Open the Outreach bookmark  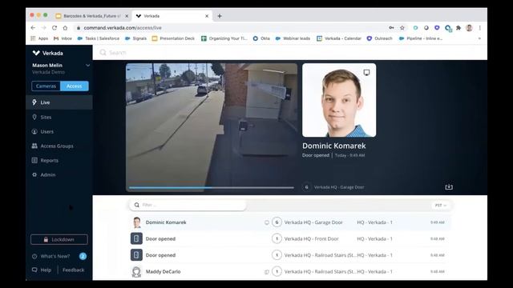(x=379, y=38)
